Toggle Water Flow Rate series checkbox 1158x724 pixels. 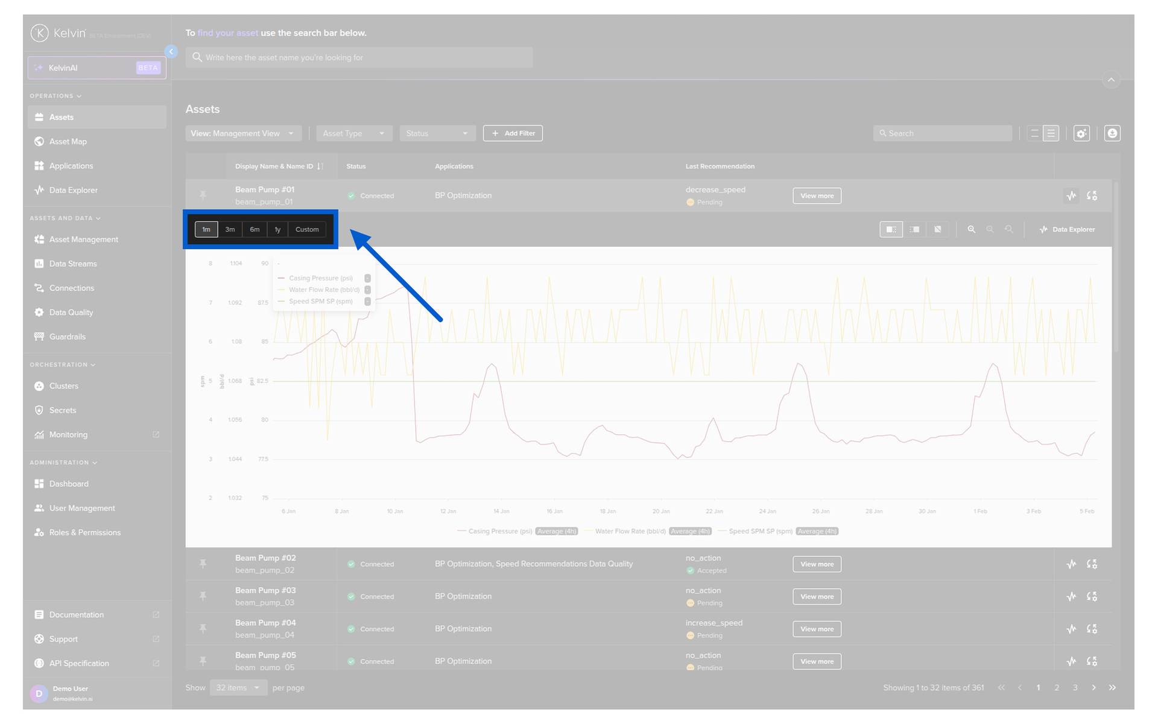[x=367, y=290]
